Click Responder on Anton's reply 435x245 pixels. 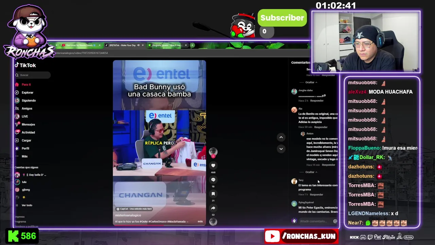[328, 165]
